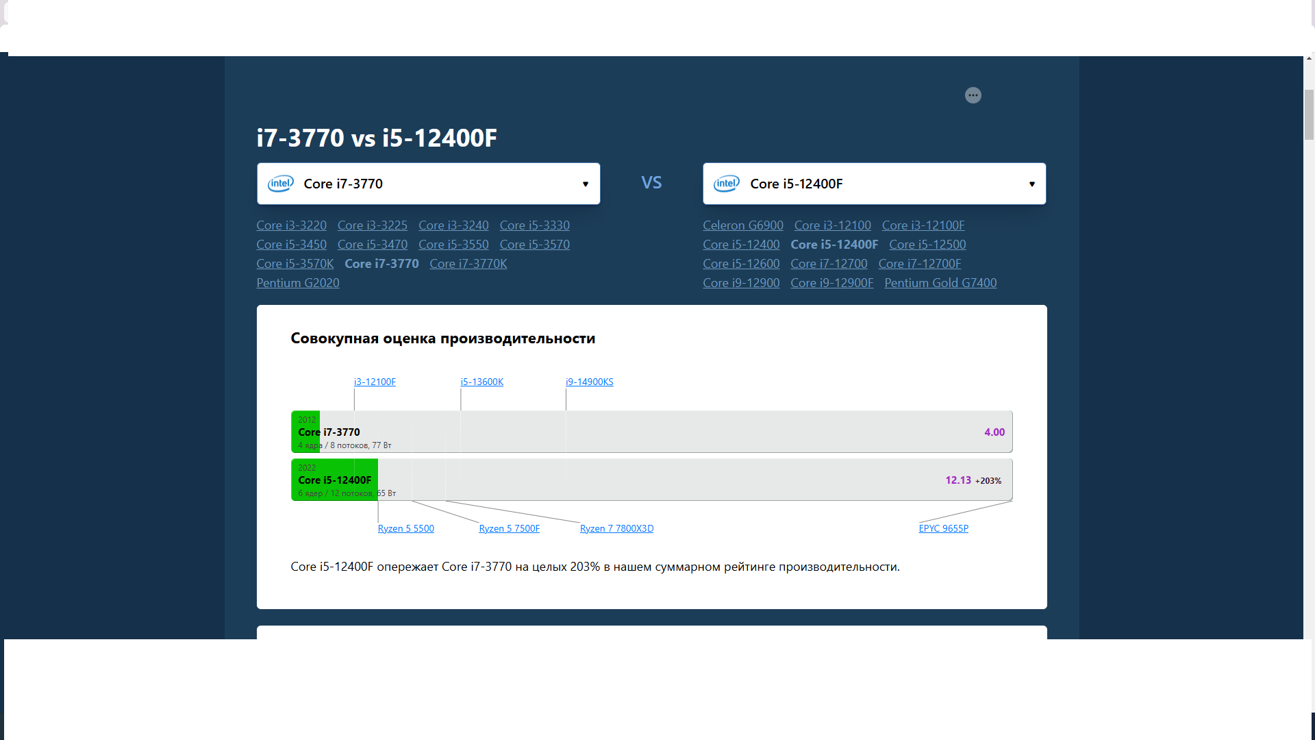
Task: Click the 4.00 score value
Action: click(x=994, y=432)
